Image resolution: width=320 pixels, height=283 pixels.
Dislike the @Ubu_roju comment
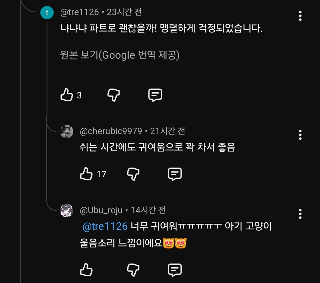coord(133,270)
